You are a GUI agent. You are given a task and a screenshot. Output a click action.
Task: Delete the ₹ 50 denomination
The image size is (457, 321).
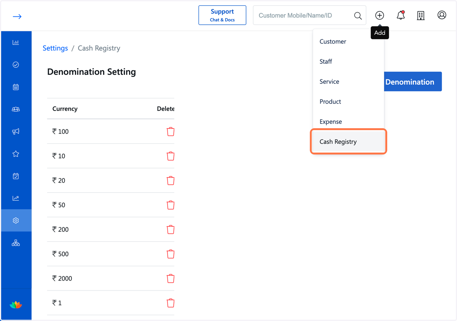[171, 205]
